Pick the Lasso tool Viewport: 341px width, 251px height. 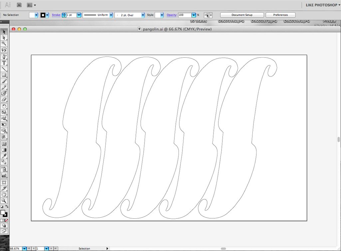(4, 50)
